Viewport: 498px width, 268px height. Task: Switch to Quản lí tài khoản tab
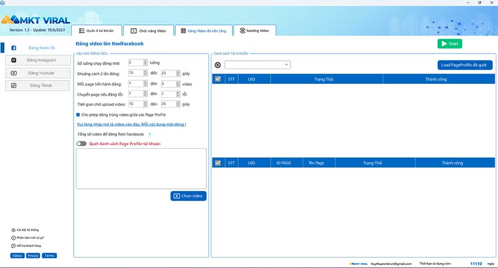click(x=96, y=31)
